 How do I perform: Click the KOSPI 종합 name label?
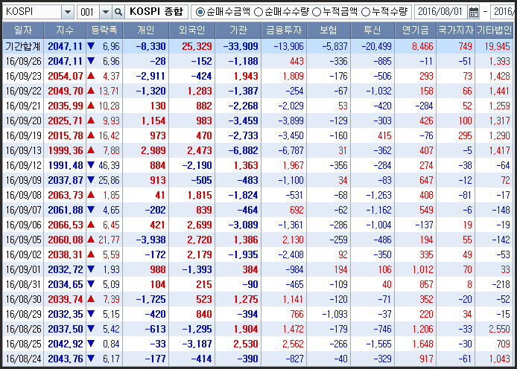click(156, 12)
